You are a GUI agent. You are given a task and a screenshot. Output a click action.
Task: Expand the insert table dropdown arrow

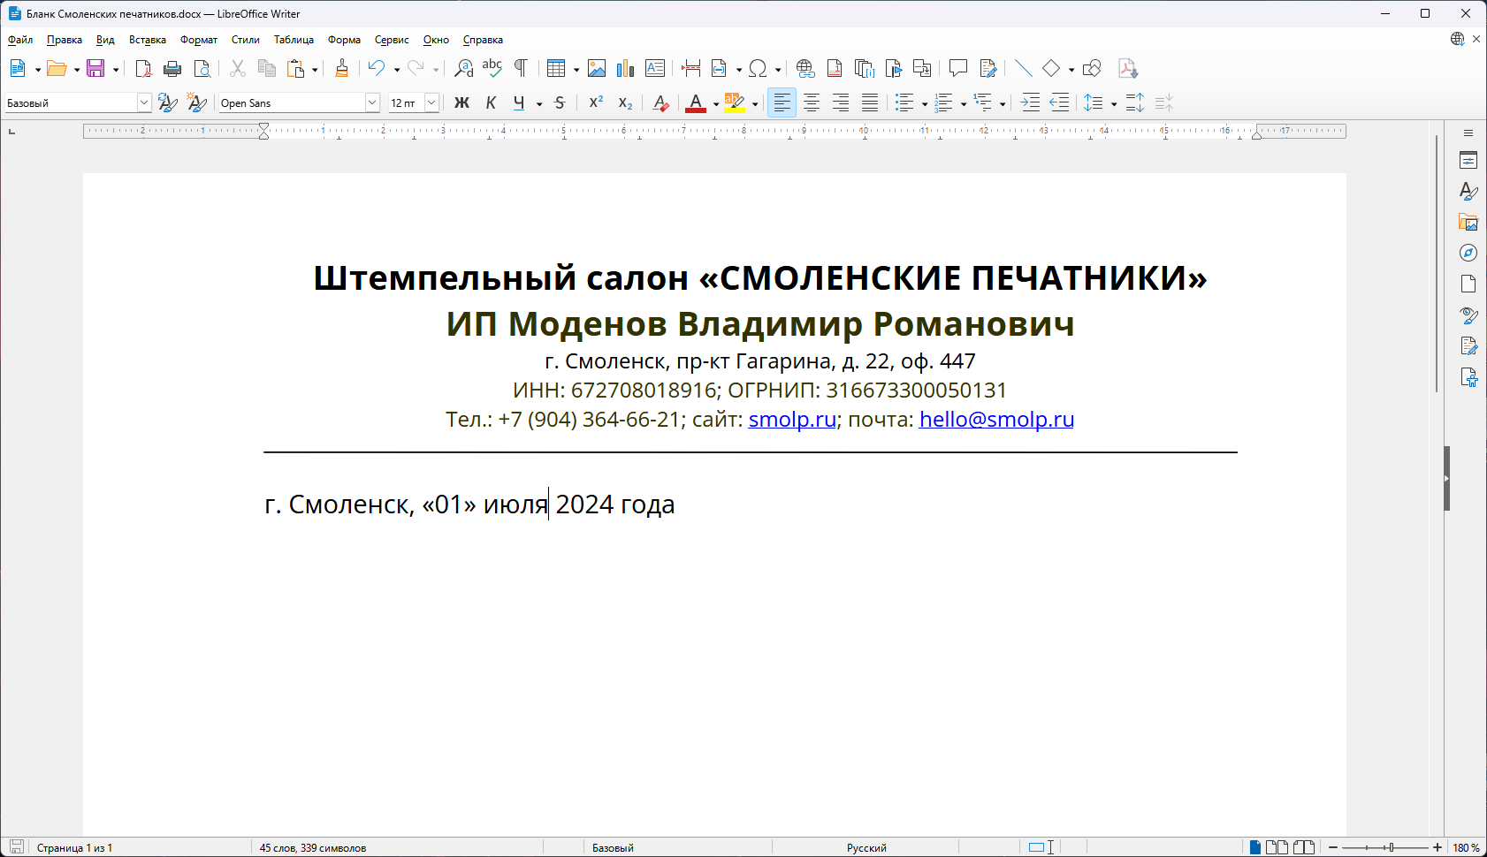point(576,69)
